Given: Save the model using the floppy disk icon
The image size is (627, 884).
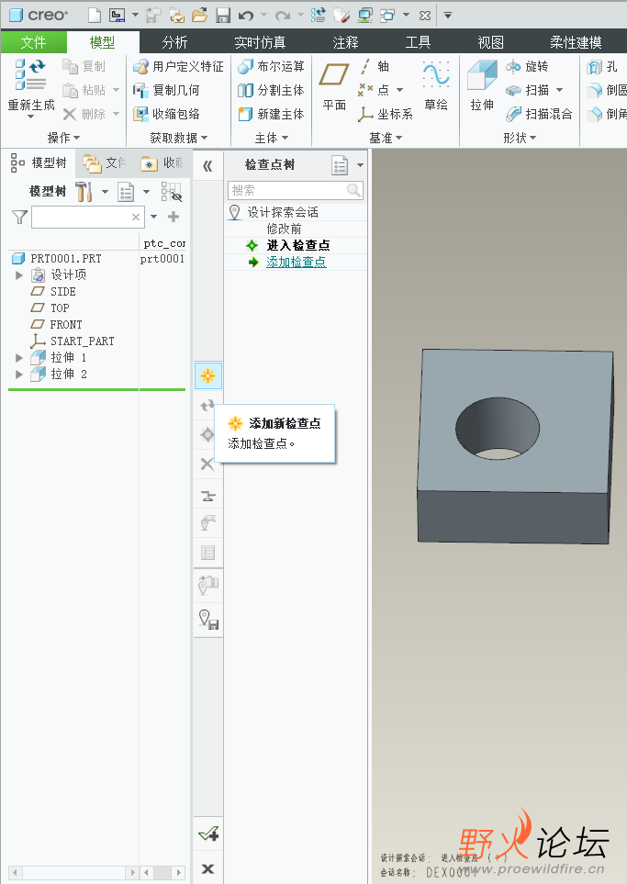Looking at the screenshot, I should coord(223,16).
